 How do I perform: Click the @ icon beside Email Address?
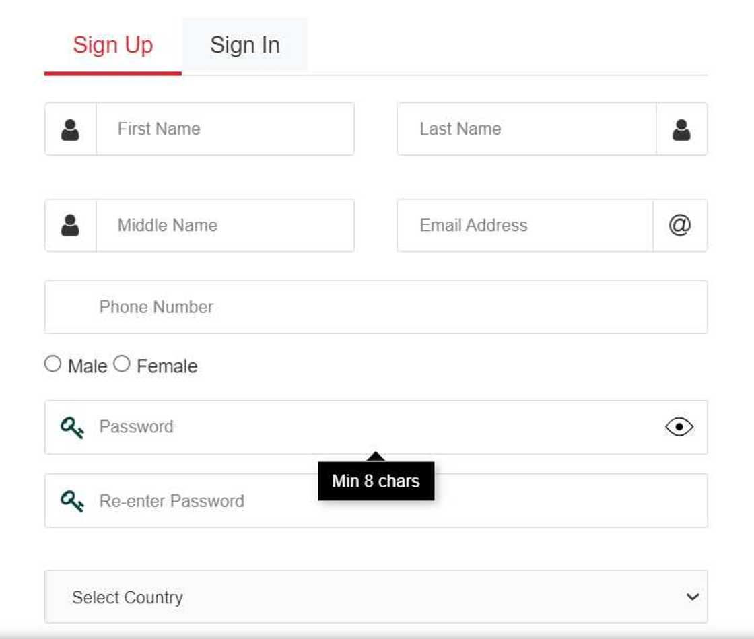click(x=680, y=226)
